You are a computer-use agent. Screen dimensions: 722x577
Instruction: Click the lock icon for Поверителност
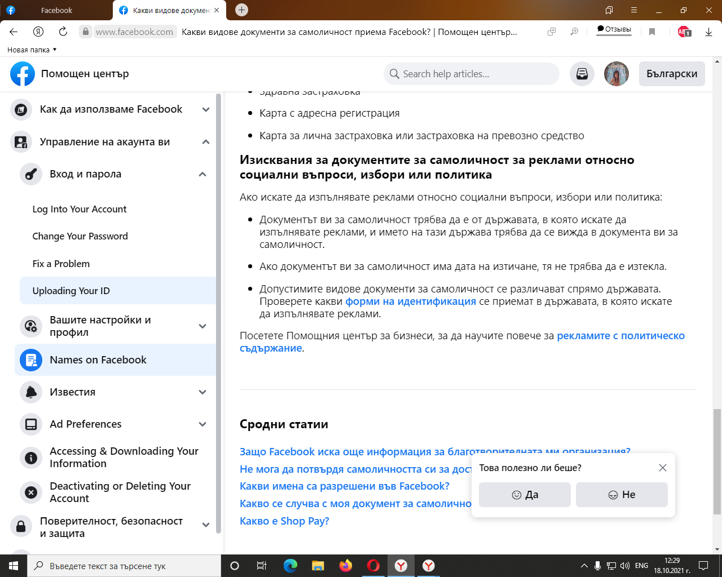(21, 527)
